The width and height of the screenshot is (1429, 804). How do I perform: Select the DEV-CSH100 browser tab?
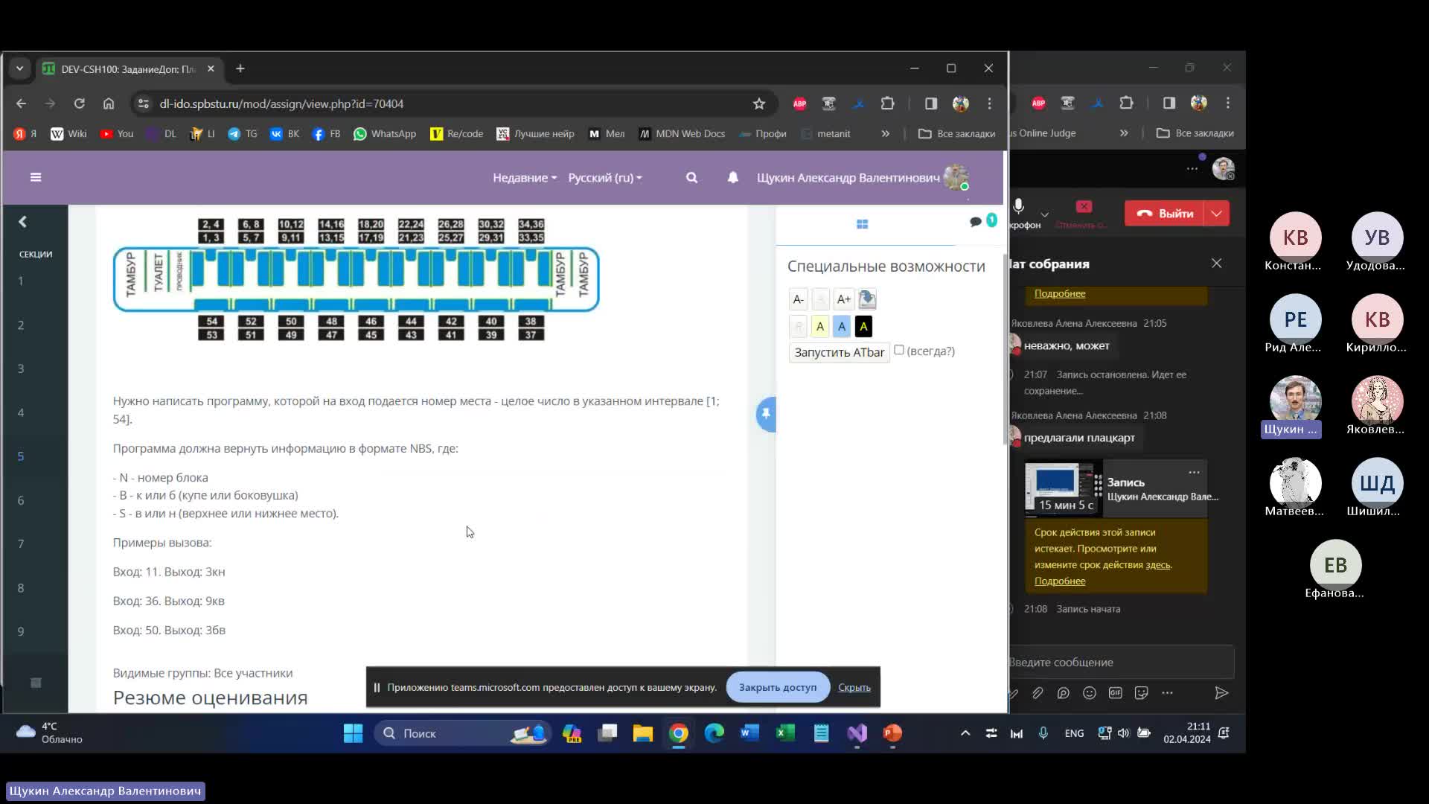[129, 69]
